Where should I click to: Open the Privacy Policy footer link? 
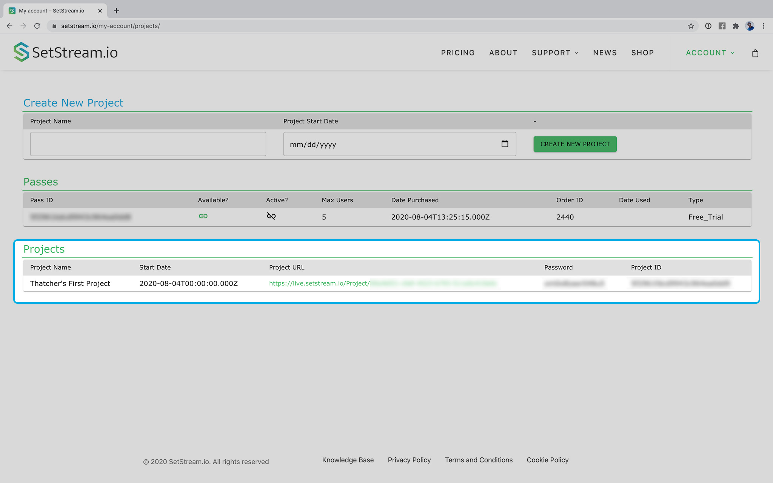point(409,460)
